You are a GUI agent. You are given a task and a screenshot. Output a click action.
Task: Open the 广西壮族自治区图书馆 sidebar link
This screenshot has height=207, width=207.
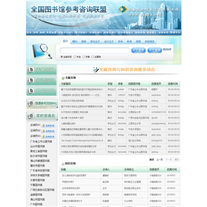pos(43,190)
